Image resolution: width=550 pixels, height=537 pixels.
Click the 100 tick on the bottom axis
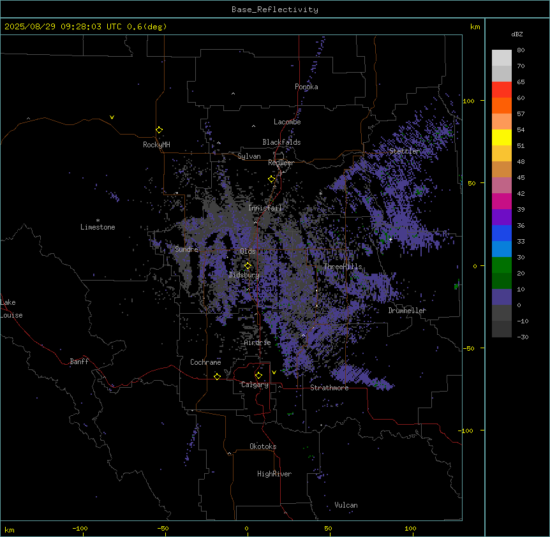[410, 528]
